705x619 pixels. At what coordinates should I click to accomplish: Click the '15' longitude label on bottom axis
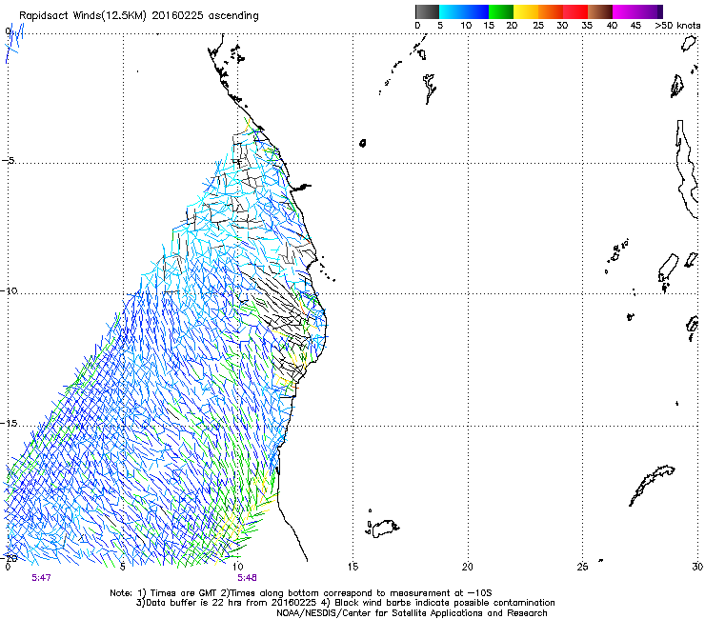[x=352, y=567]
